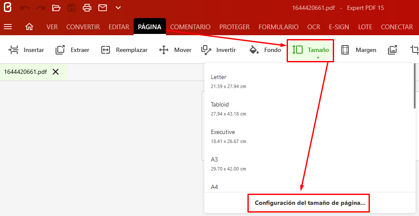
Task: Send document by email icon
Action: (103, 8)
